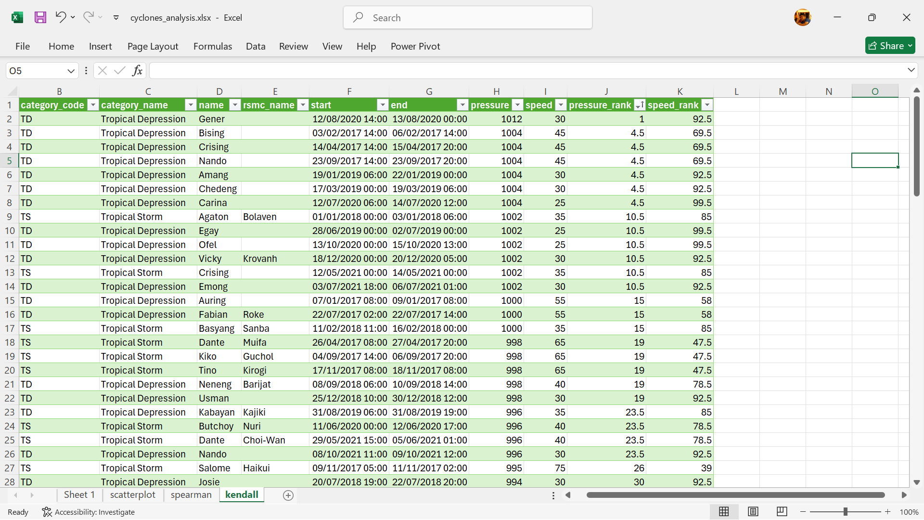Switch to Page Layout view icon

(x=753, y=512)
